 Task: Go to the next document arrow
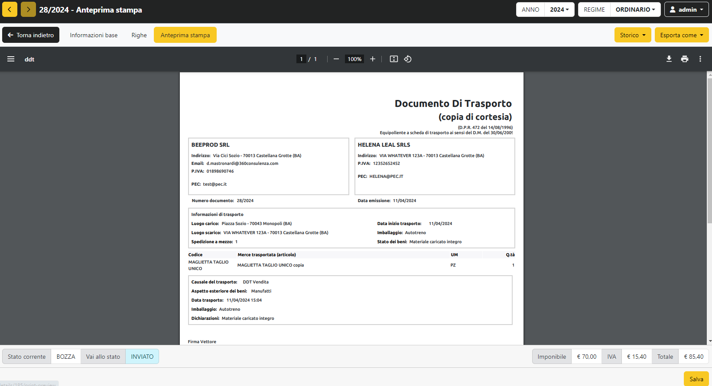[28, 10]
